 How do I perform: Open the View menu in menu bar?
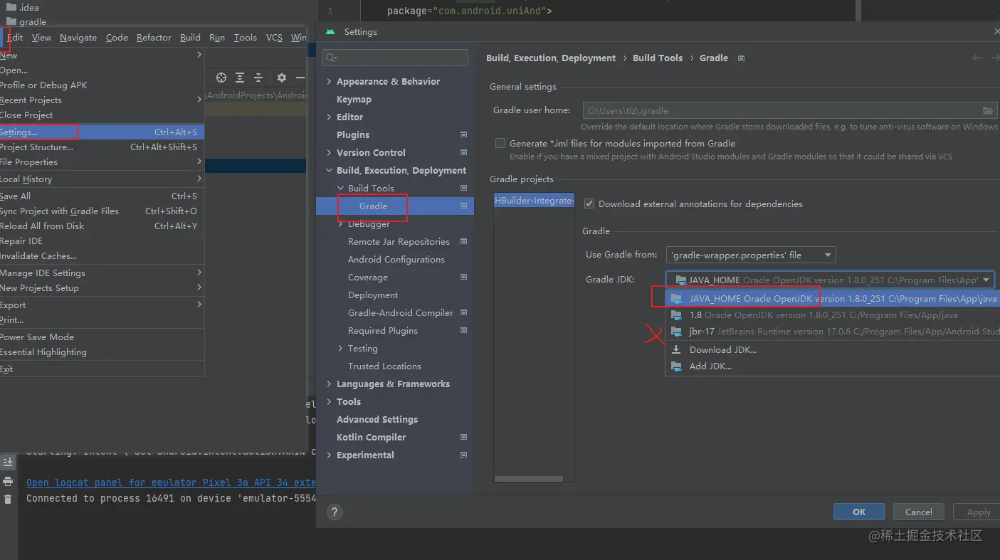click(x=41, y=38)
